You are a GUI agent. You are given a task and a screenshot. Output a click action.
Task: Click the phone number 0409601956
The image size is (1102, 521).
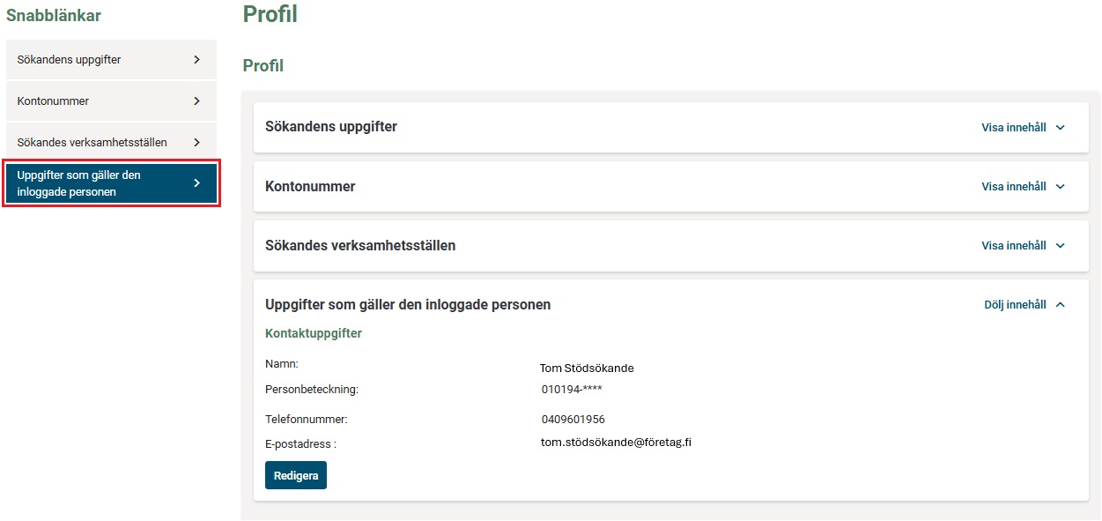[x=573, y=420]
